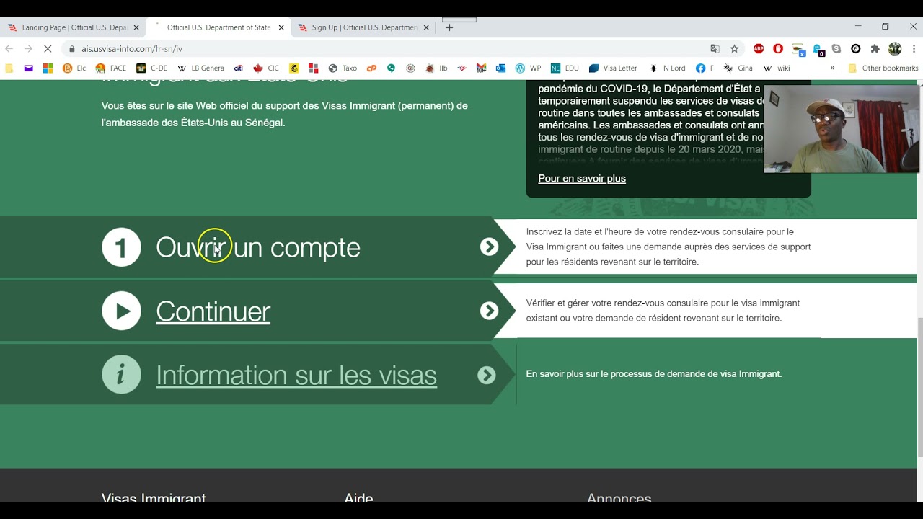This screenshot has width=923, height=519.
Task: Click the address bar URL
Action: 132,49
